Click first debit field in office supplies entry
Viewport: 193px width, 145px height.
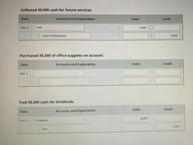[136, 72]
